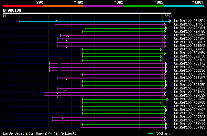Click the position 1 start marker
Screen dimensions: 207x136
5,16
